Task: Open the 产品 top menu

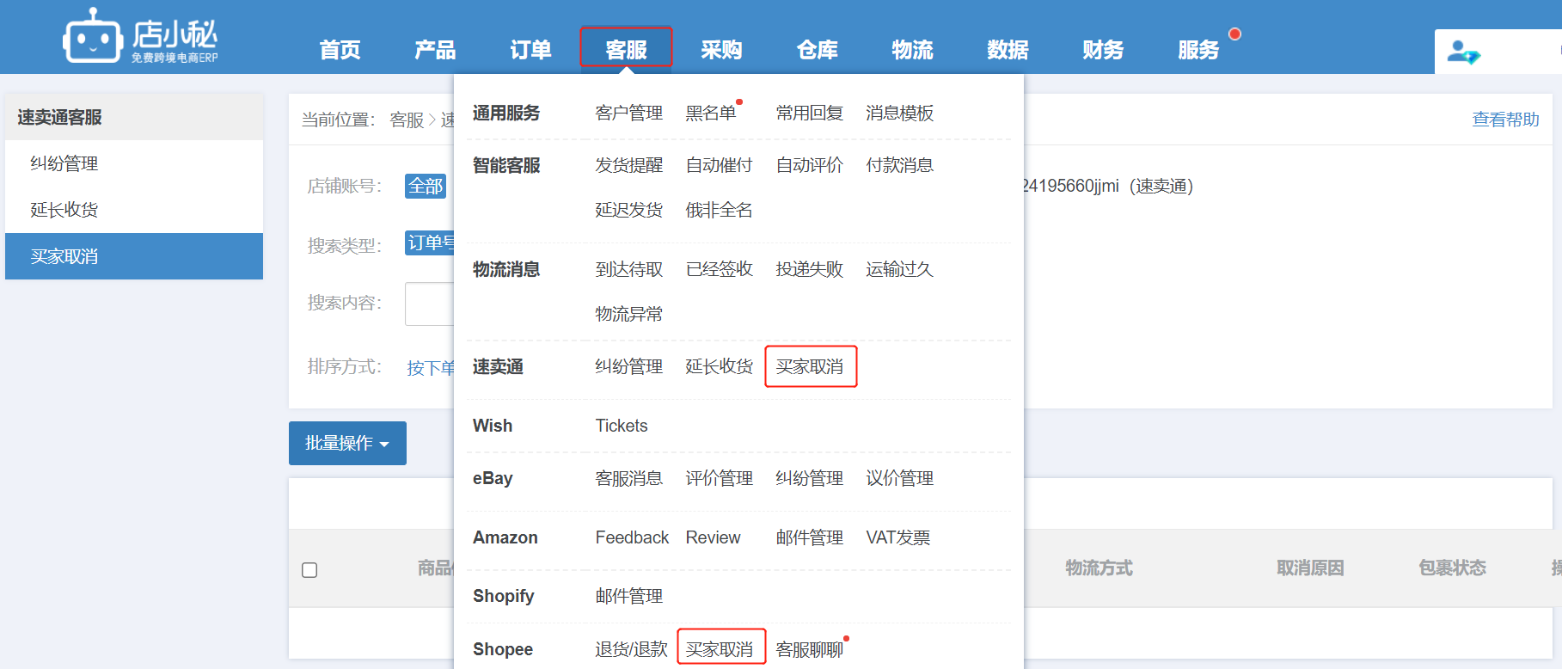Action: pos(435,50)
